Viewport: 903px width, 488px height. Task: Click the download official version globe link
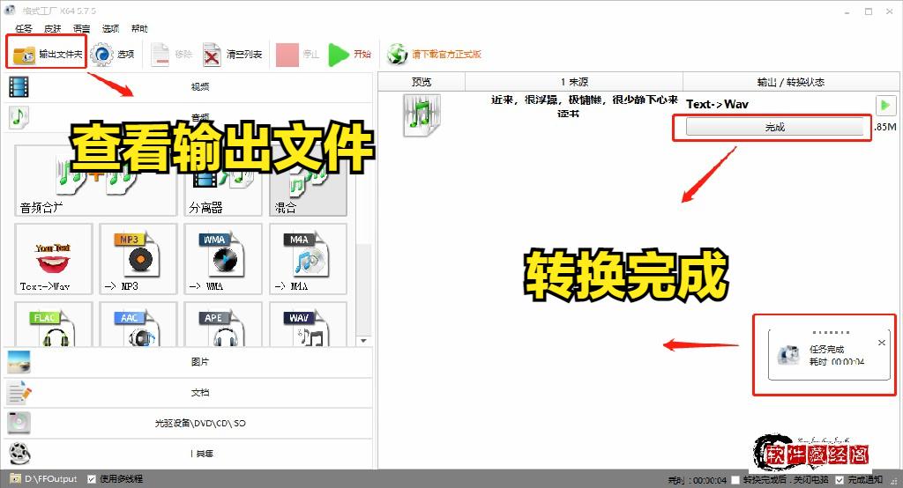point(434,54)
